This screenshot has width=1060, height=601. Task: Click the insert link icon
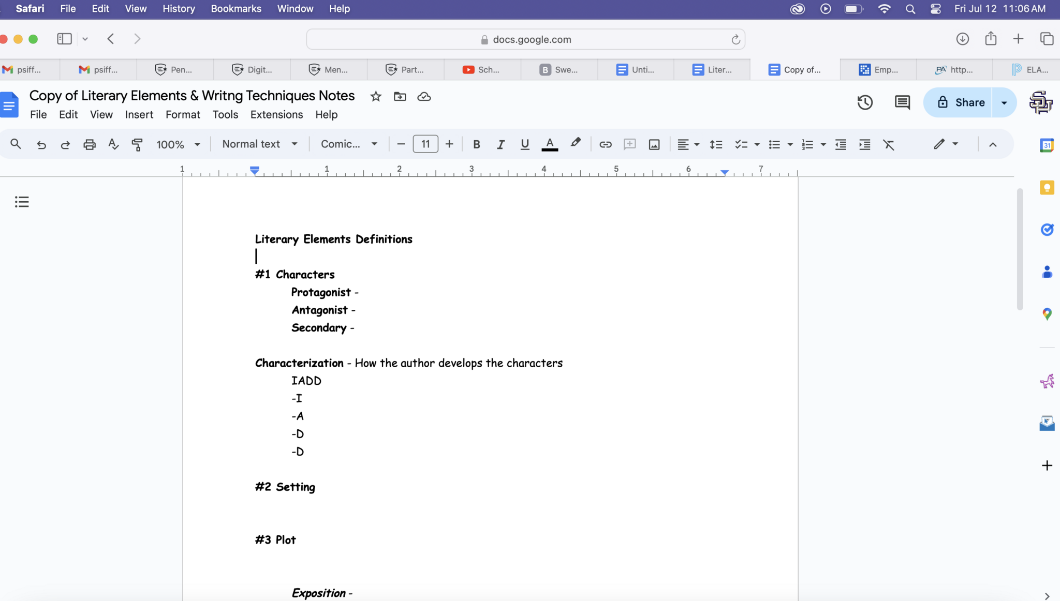(605, 144)
